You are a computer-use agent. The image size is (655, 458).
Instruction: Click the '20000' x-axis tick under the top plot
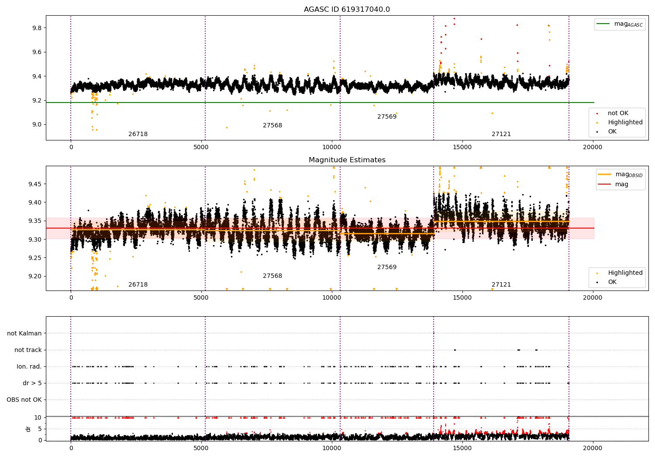(x=592, y=147)
